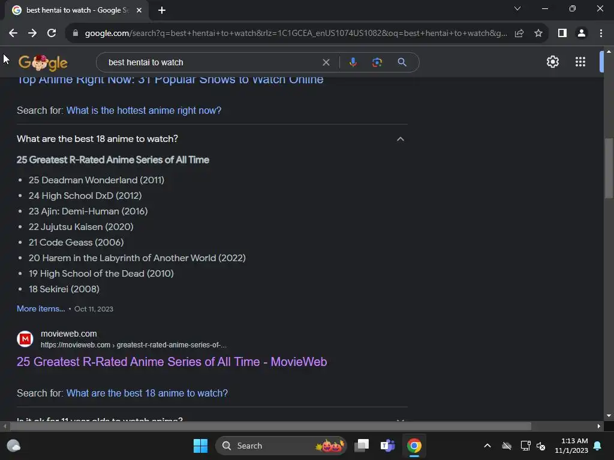
Task: Open Google apps grid
Action: coord(580,62)
